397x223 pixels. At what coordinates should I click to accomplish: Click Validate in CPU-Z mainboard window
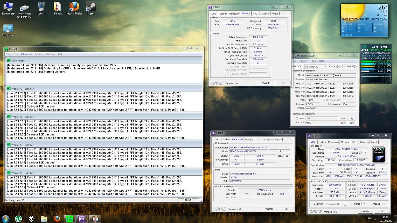click(269, 209)
